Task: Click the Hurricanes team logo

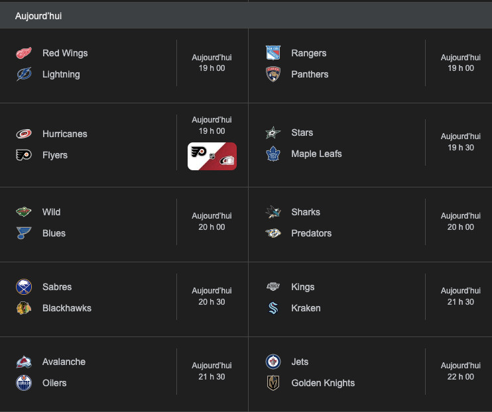Action: coord(24,134)
